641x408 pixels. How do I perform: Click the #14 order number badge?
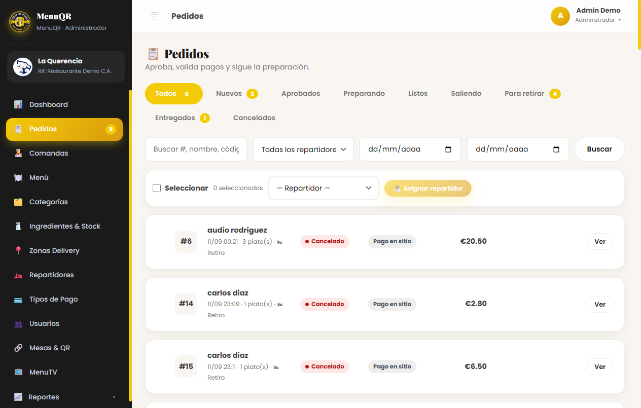click(186, 304)
